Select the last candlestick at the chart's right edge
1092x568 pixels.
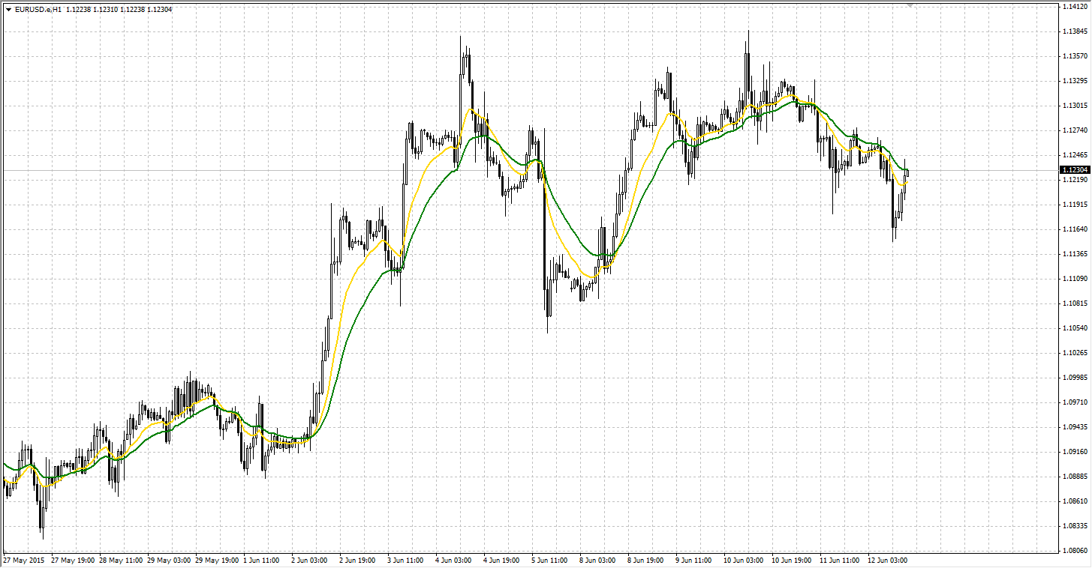pos(907,172)
